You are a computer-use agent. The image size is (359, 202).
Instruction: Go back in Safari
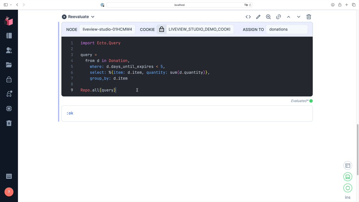pos(17,5)
